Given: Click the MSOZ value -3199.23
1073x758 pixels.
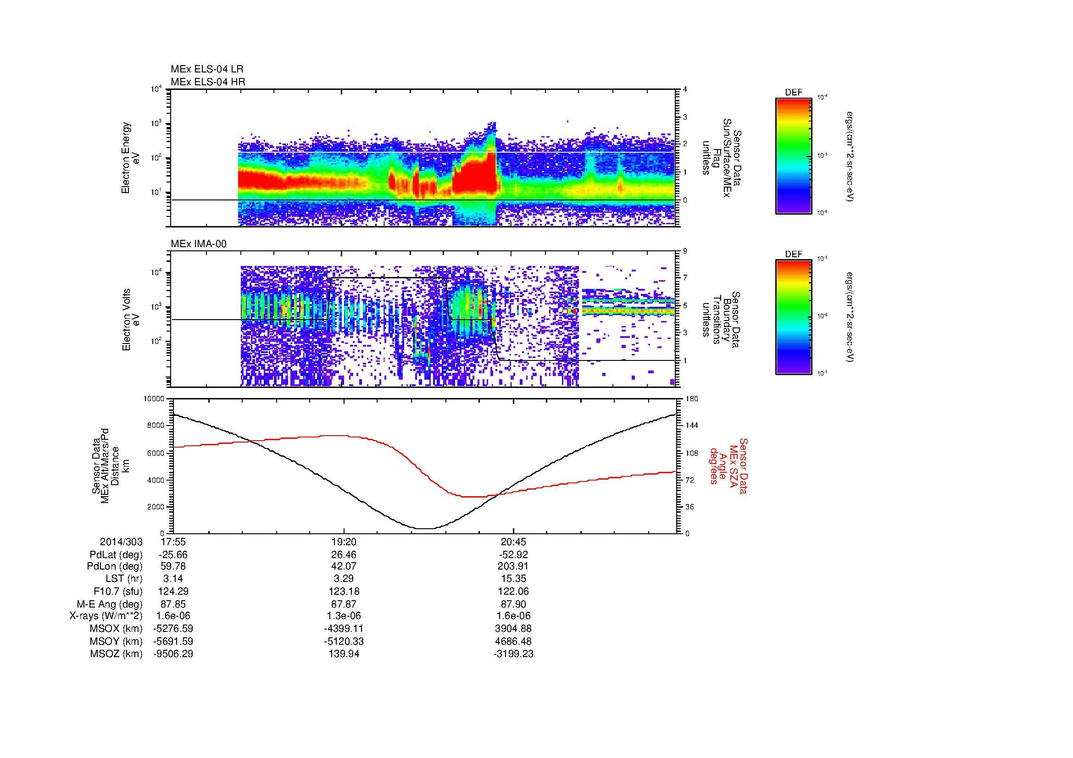Looking at the screenshot, I should pyautogui.click(x=513, y=654).
